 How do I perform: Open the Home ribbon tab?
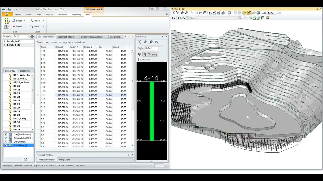18,15
